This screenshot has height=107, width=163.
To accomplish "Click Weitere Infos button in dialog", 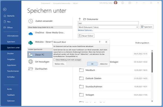I will pyautogui.click(x=60, y=64).
